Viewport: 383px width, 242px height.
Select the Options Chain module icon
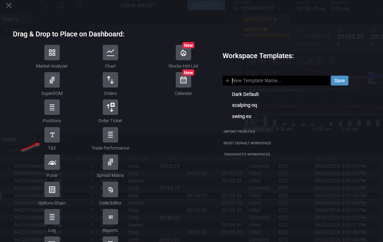pyautogui.click(x=52, y=189)
